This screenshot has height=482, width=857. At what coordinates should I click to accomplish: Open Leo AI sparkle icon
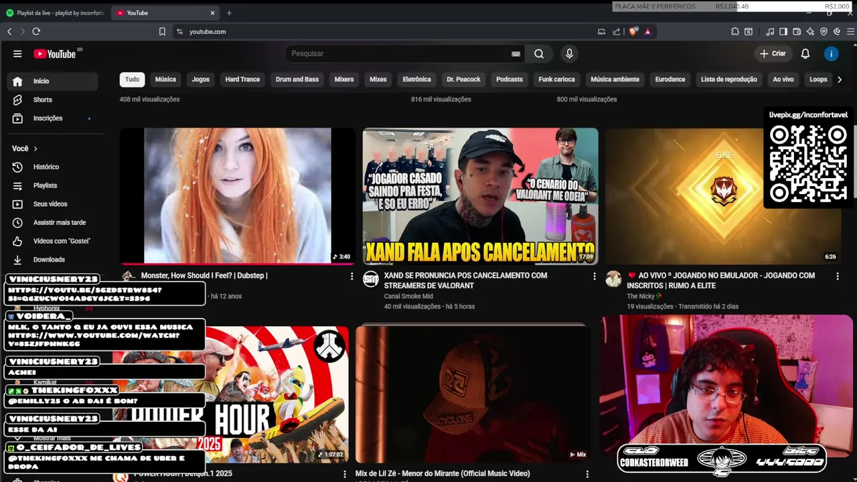tap(811, 31)
